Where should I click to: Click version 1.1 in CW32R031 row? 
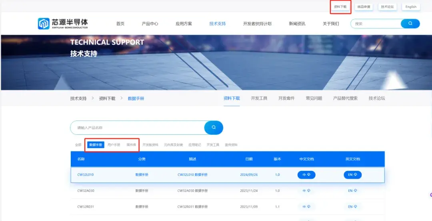pos(277,207)
